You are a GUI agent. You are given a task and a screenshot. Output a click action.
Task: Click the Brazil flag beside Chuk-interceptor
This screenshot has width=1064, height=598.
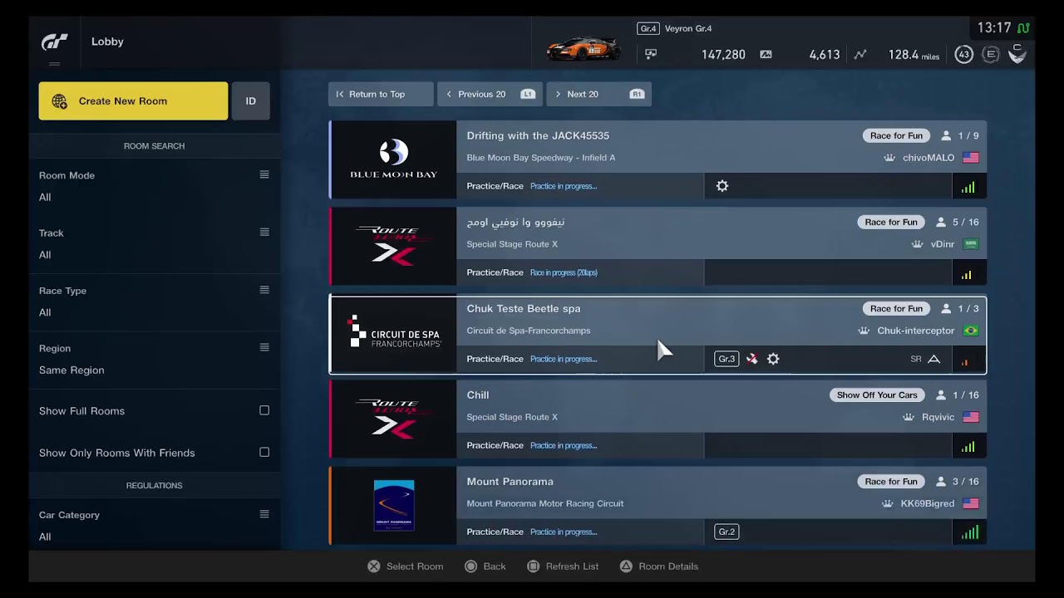(x=970, y=331)
